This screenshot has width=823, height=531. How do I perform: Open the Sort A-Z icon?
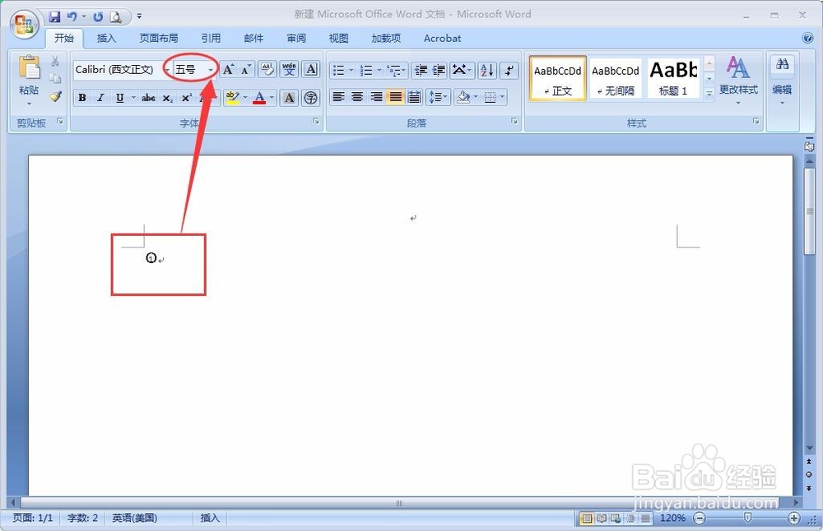486,70
